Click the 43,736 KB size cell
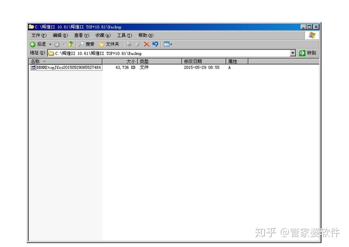 click(x=126, y=68)
